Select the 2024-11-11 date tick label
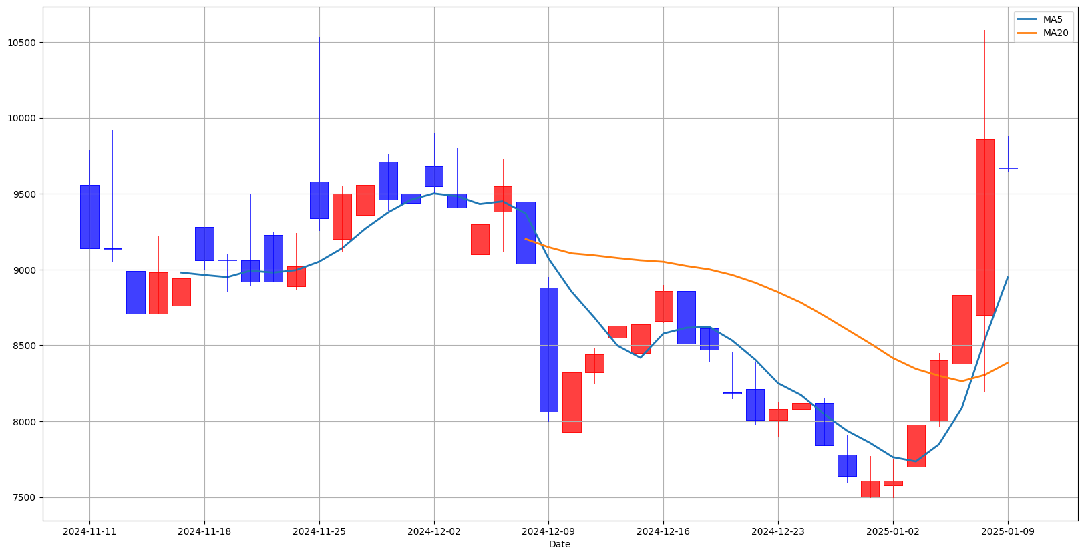Image resolution: width=1084 pixels, height=556 pixels. point(89,531)
